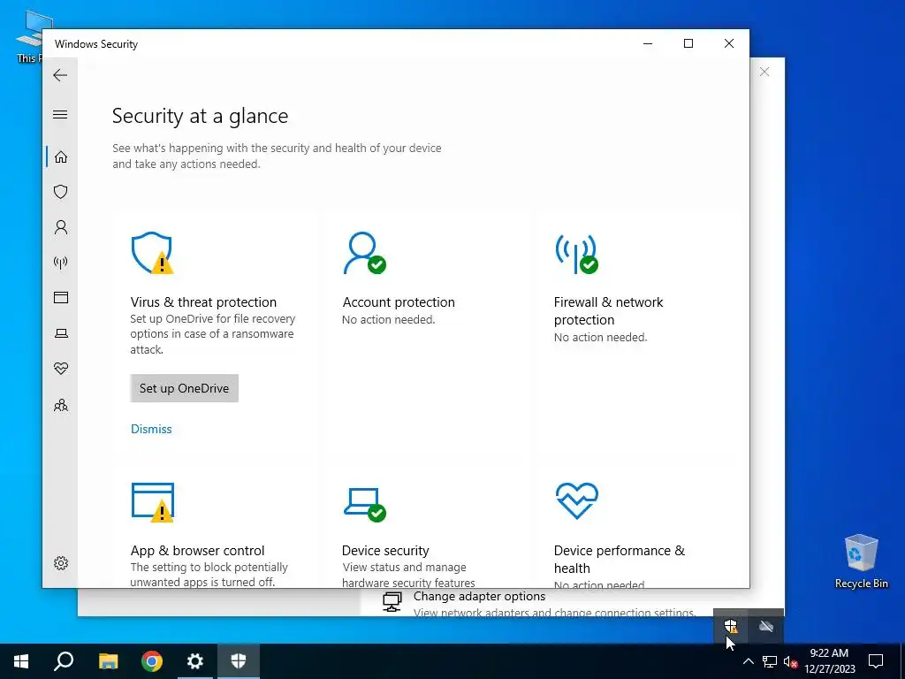This screenshot has height=679, width=905.
Task: Select the Home icon in sidebar
Action: [x=61, y=157]
